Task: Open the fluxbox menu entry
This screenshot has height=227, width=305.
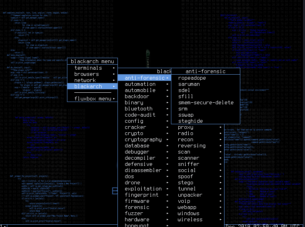Action: 92,99
